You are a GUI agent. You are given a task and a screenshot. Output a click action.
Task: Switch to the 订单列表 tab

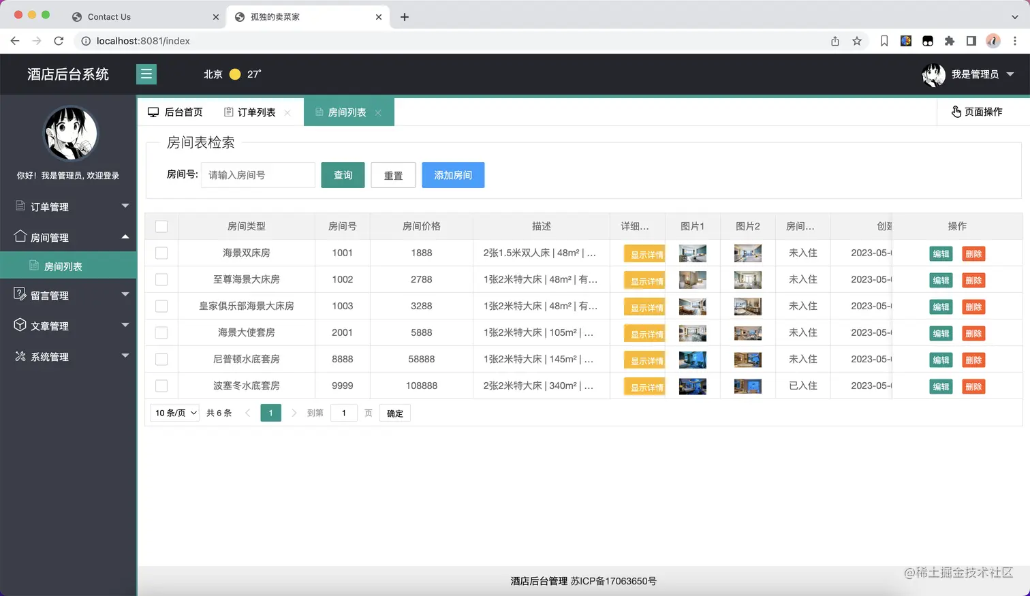pyautogui.click(x=250, y=112)
